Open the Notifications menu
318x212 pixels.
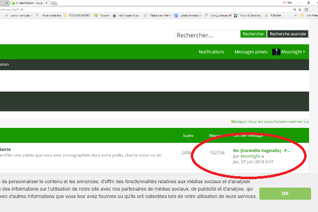coord(211,52)
